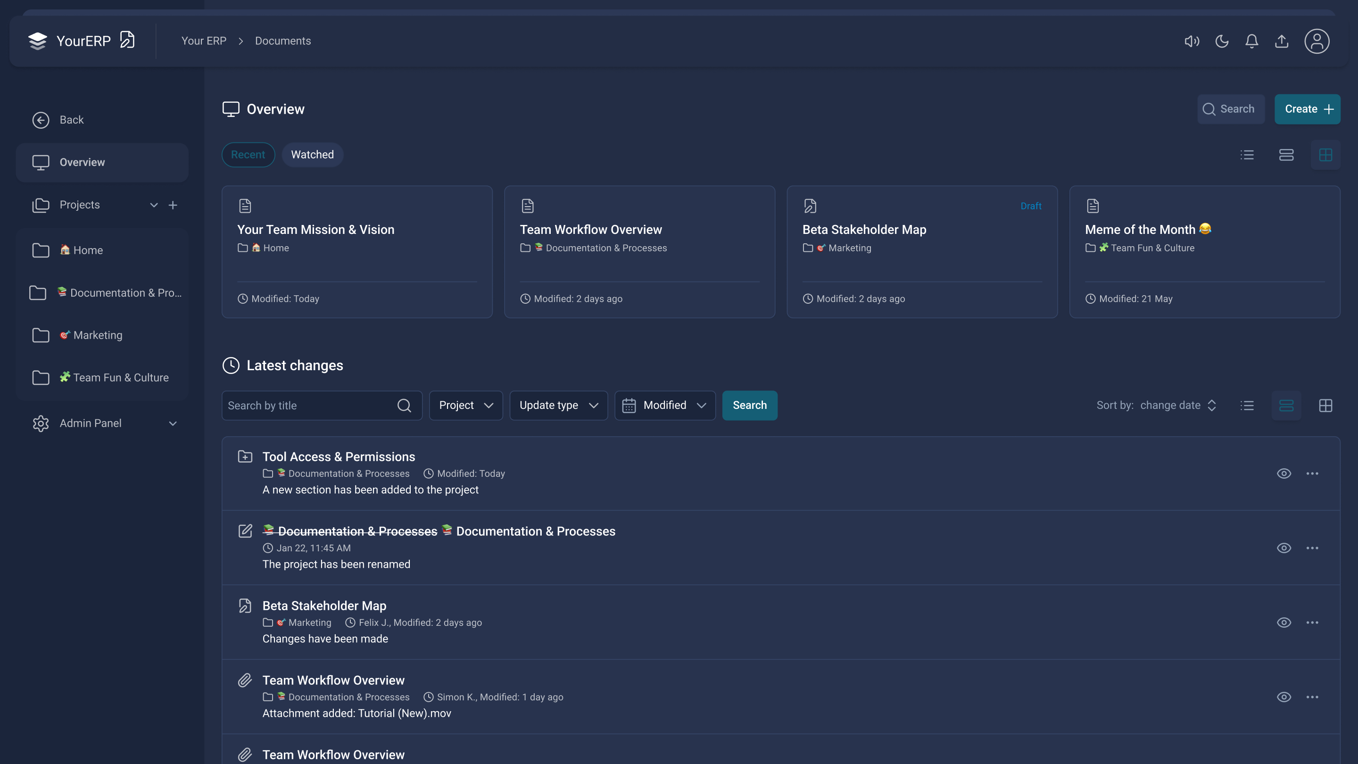Expand the Projects chevron in sidebar
Viewport: 1358px width, 764px height.
pyautogui.click(x=154, y=205)
